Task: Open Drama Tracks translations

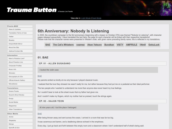Action: coord(20,91)
